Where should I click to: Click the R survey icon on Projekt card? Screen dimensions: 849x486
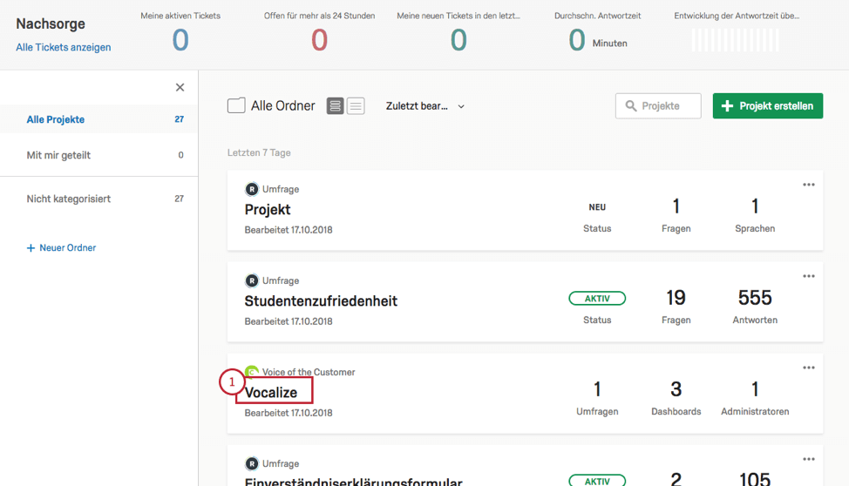click(x=252, y=189)
